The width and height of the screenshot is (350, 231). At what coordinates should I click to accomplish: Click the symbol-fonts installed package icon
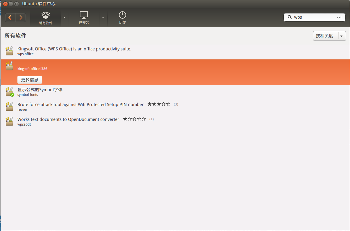pyautogui.click(x=9, y=91)
